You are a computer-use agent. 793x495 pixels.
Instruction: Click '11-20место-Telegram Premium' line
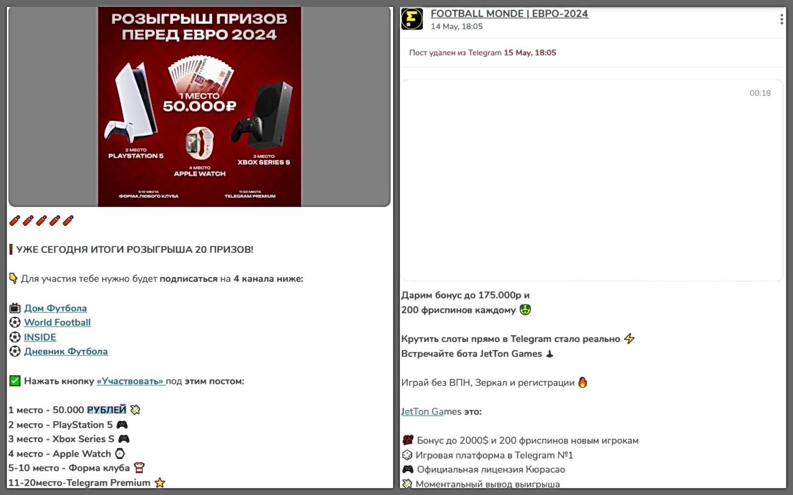point(86,483)
